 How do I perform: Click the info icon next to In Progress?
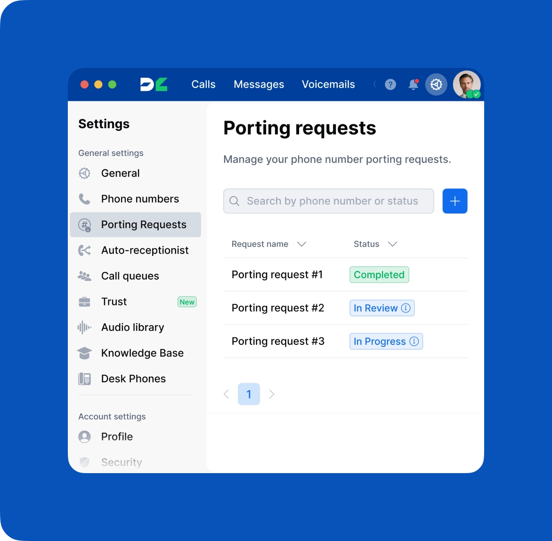coord(414,341)
